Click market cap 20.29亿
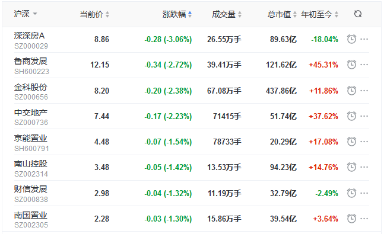The width and height of the screenshot is (384, 234). click(x=283, y=142)
